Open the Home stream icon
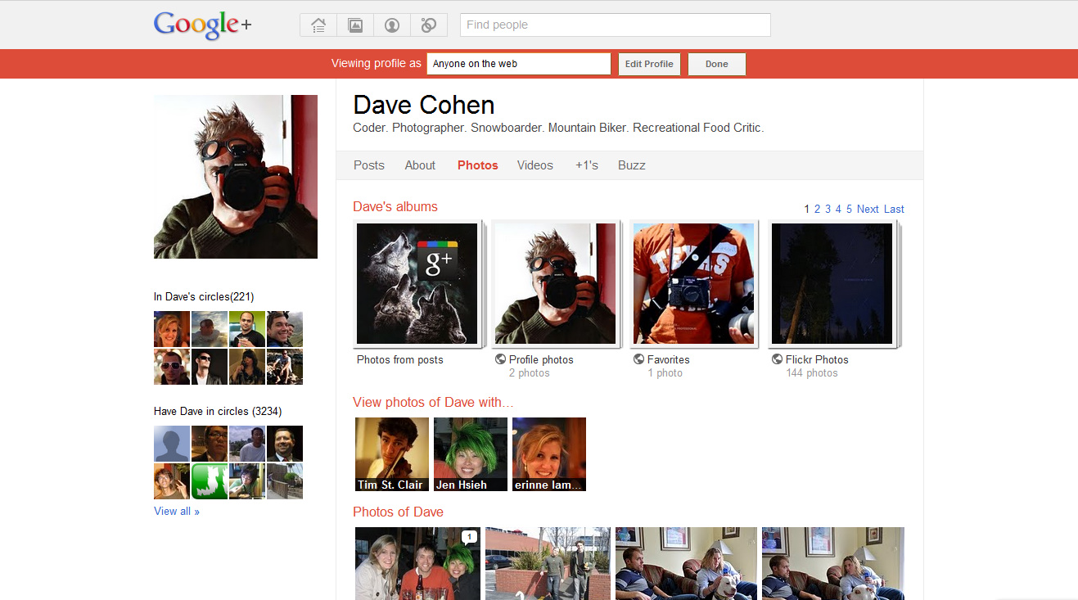 pos(318,25)
